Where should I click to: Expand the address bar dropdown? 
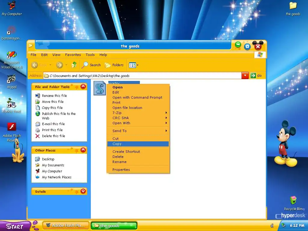tap(245, 75)
